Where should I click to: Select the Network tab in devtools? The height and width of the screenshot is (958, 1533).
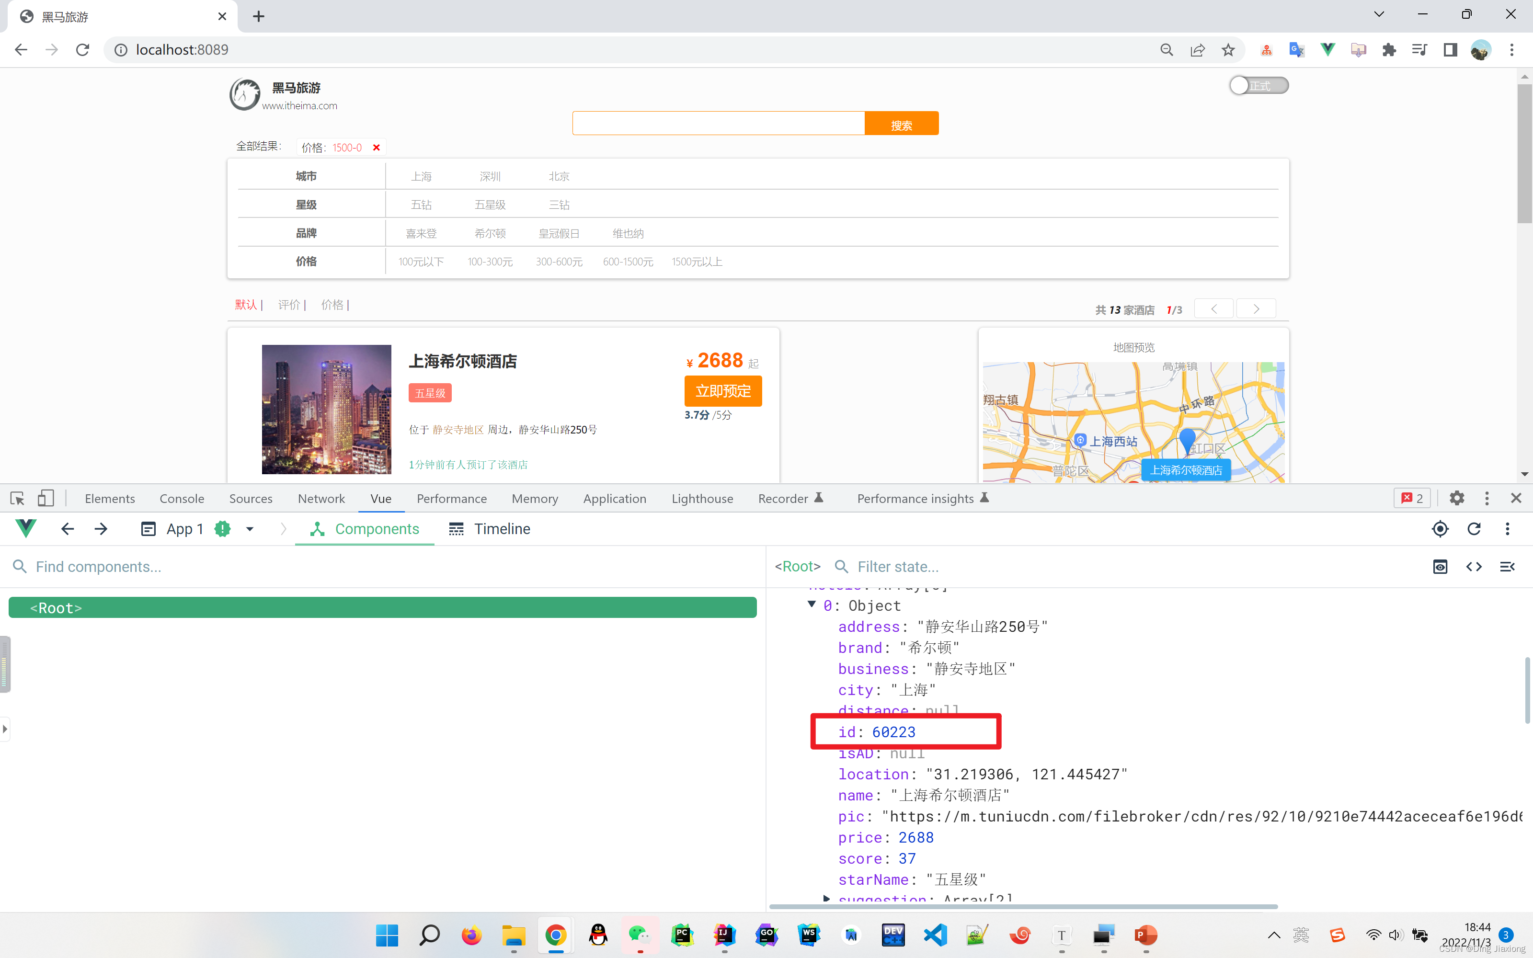[320, 498]
